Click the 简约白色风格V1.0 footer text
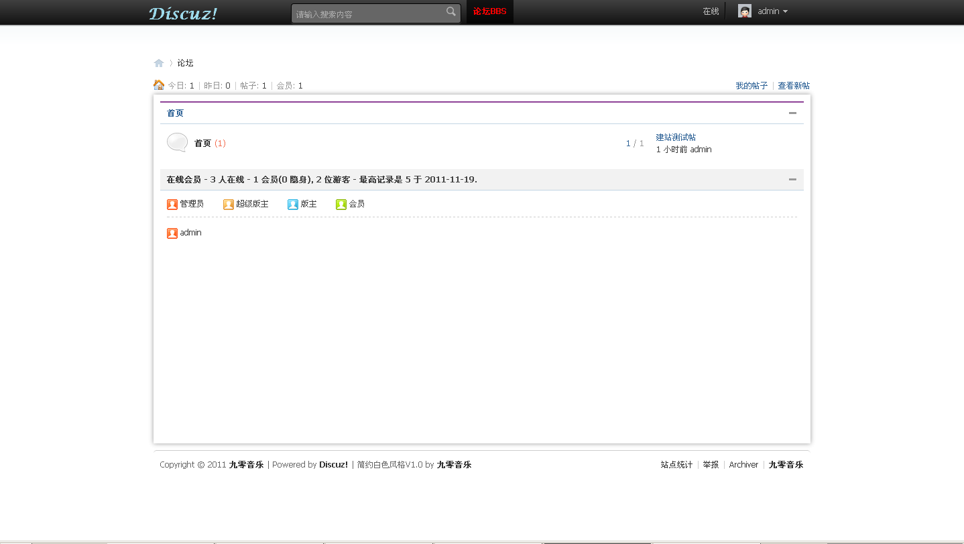964x544 pixels. pos(389,465)
